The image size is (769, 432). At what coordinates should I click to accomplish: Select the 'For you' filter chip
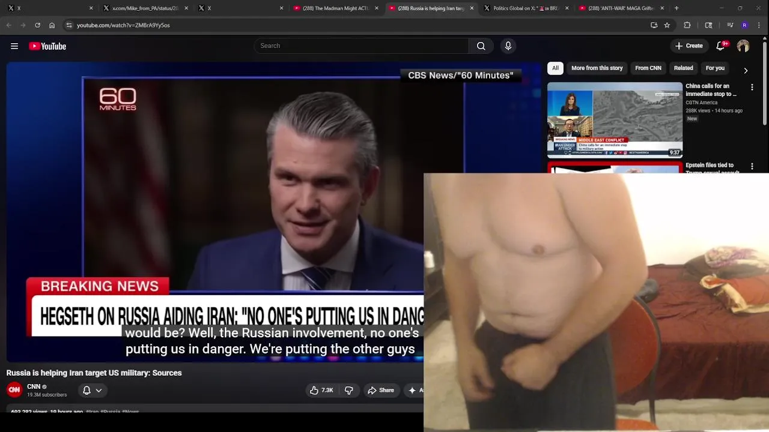[715, 68]
